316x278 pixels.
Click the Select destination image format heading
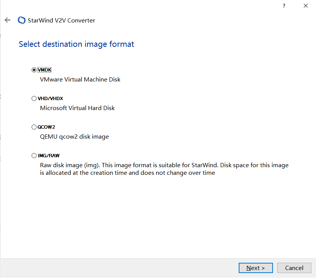point(77,44)
